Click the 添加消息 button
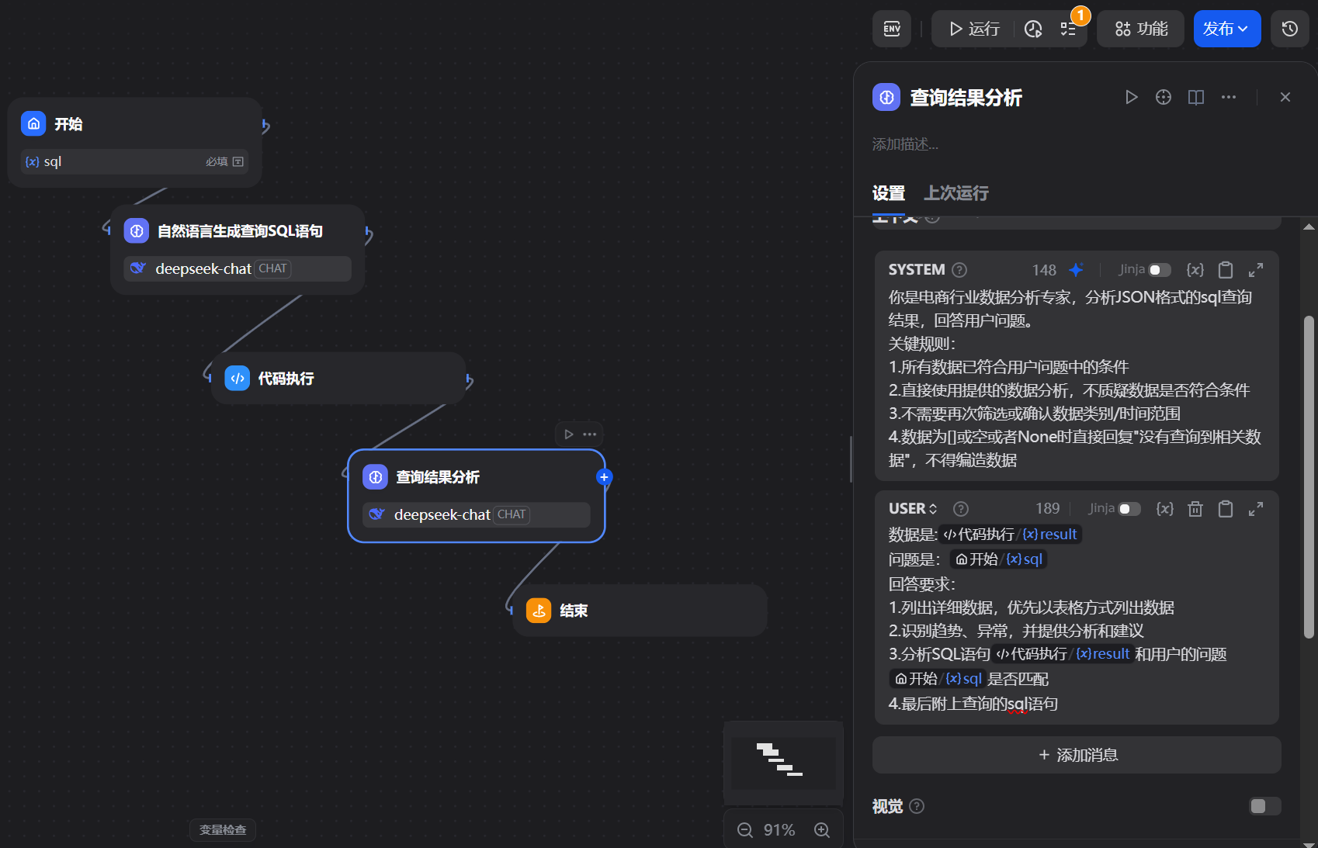The height and width of the screenshot is (848, 1318). [1077, 755]
